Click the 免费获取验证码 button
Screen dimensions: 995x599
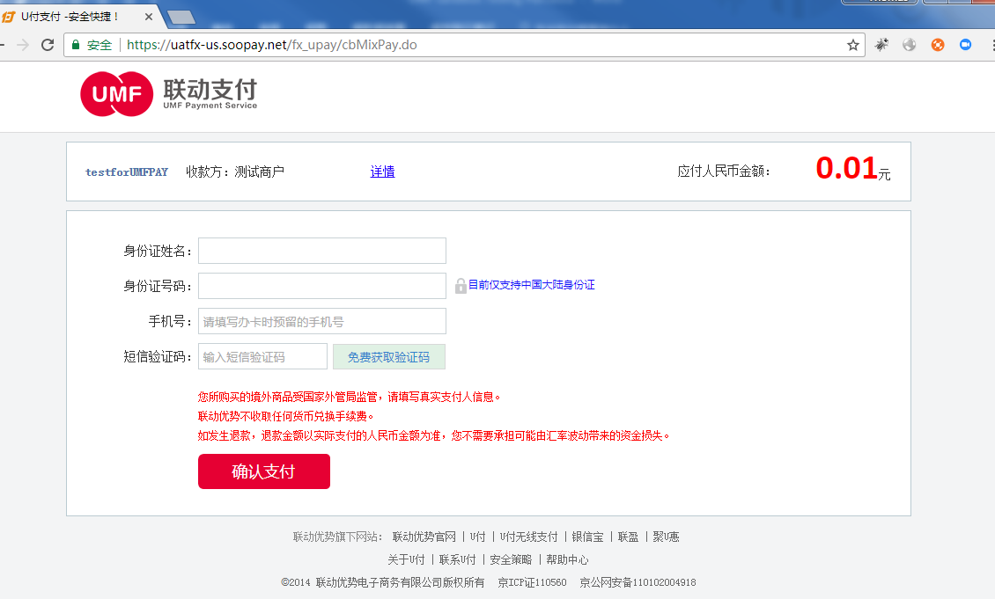(x=388, y=355)
